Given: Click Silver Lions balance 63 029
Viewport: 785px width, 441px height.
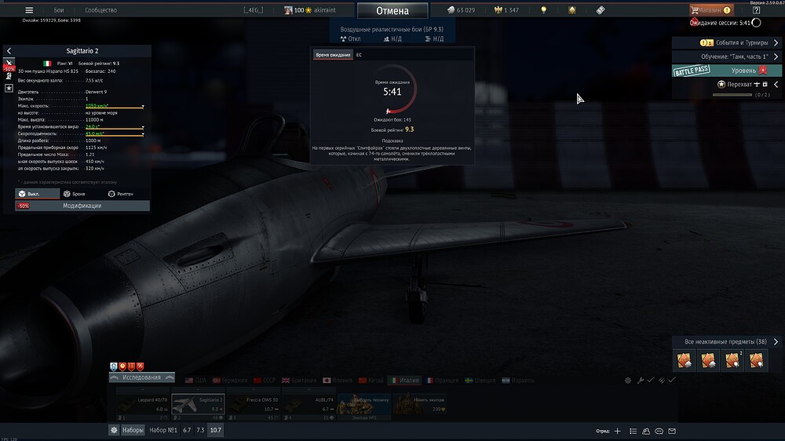Looking at the screenshot, I should pyautogui.click(x=461, y=10).
